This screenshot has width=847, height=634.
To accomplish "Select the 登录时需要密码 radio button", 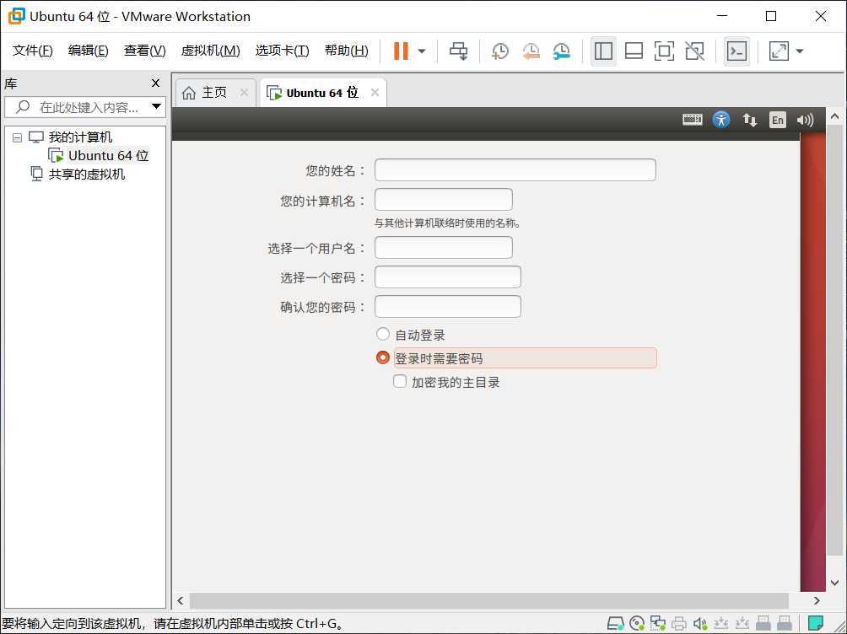I will coord(382,357).
